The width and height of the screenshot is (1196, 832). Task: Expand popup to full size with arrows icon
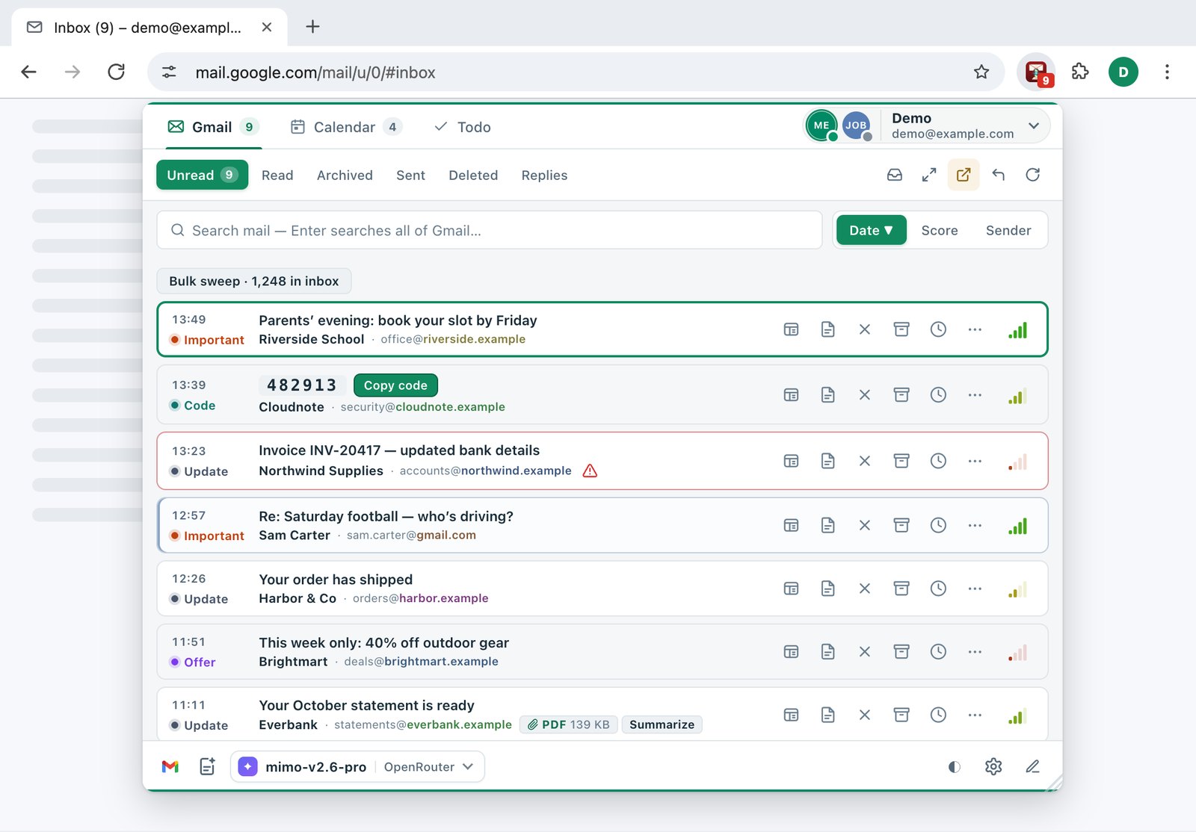929,175
